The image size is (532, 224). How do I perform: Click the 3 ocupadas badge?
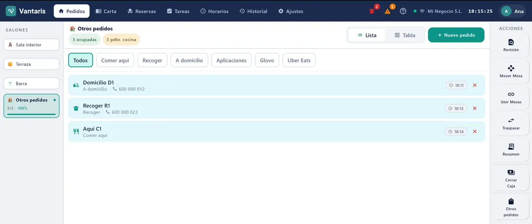click(x=84, y=39)
